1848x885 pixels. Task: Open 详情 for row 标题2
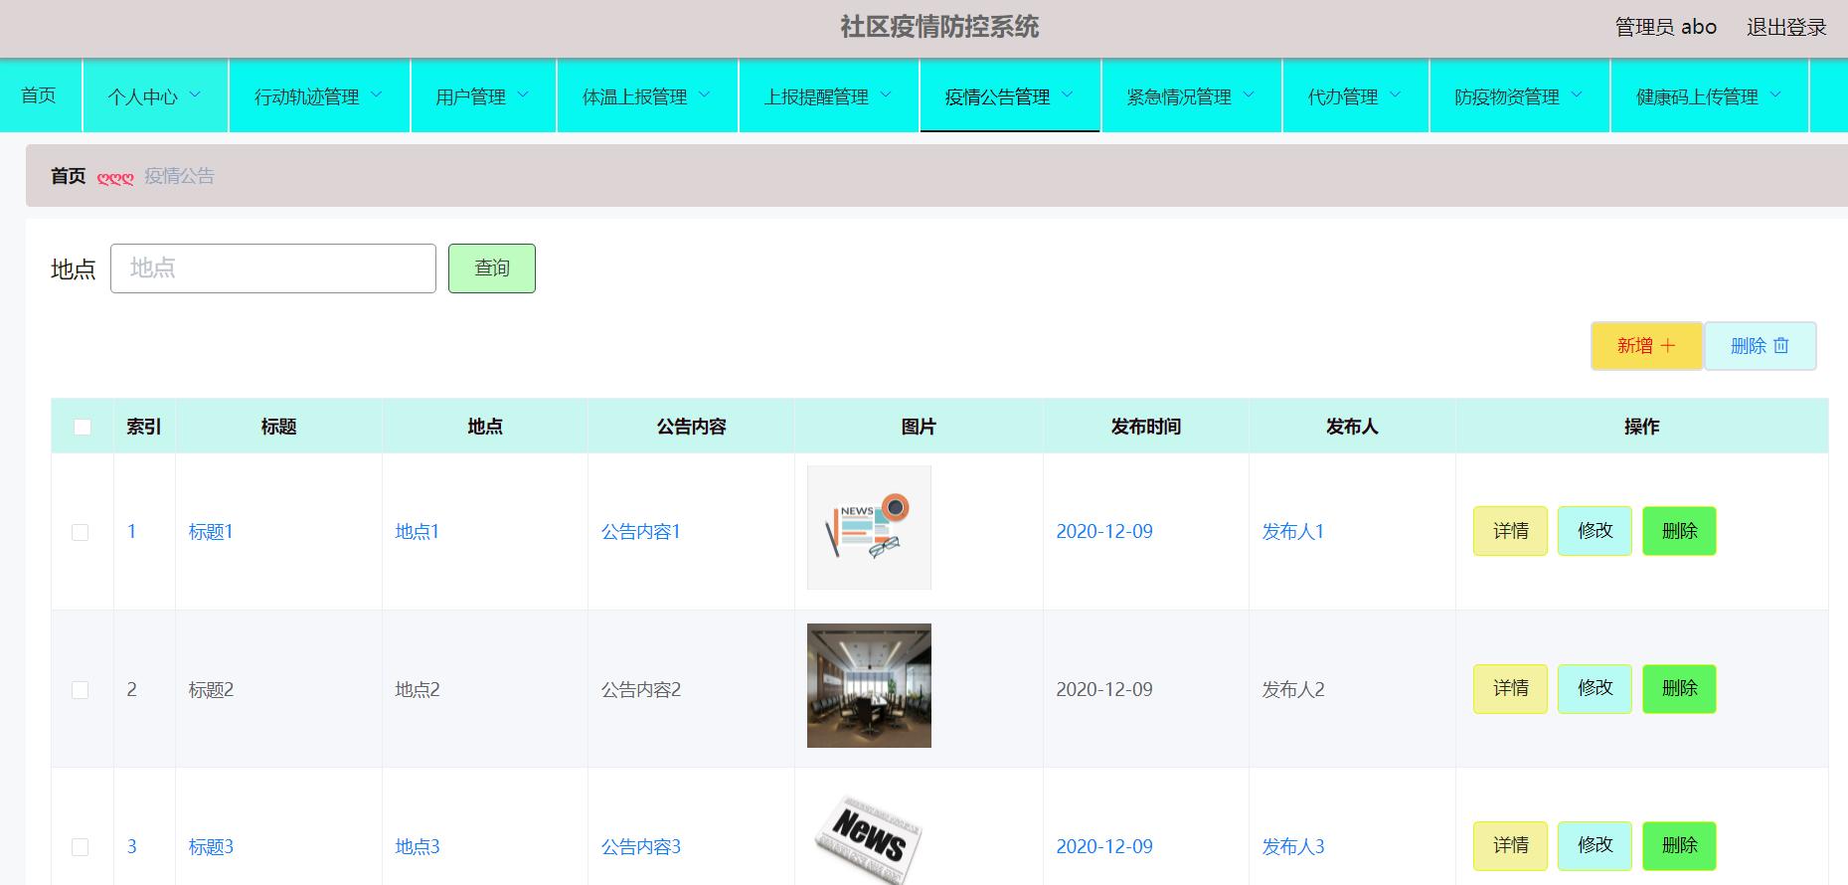click(x=1510, y=688)
